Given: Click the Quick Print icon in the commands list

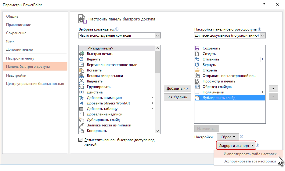Looking at the screenshot, I should click(x=81, y=54).
